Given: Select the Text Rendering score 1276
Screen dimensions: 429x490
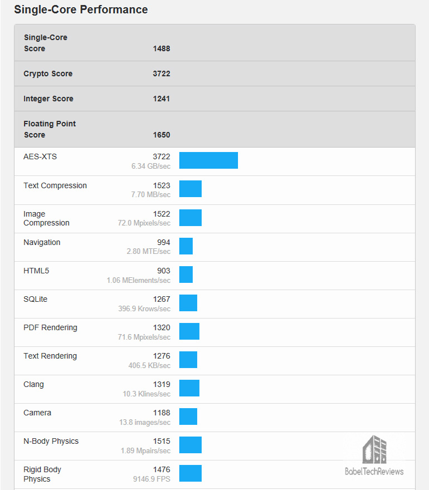Looking at the screenshot, I should pos(162,356).
